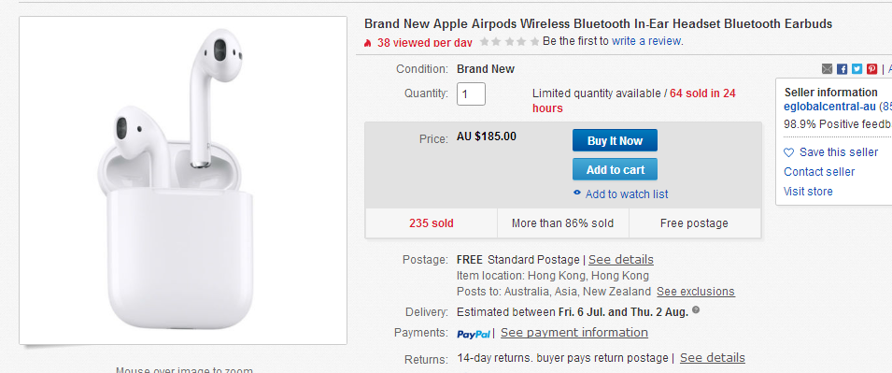The image size is (892, 373).
Task: Click the AirPods product image
Action: (183, 179)
